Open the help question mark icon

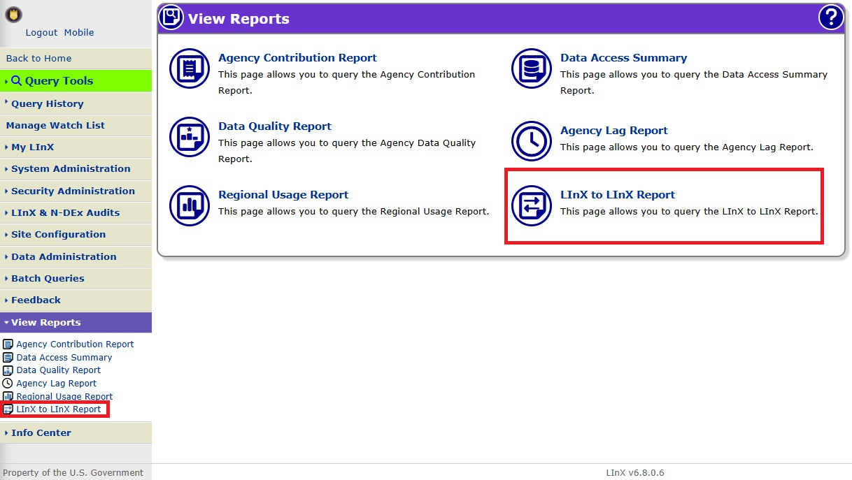tap(831, 17)
